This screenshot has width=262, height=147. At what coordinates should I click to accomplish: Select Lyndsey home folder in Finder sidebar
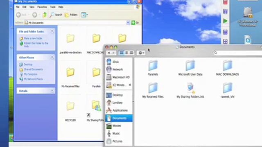point(119,102)
